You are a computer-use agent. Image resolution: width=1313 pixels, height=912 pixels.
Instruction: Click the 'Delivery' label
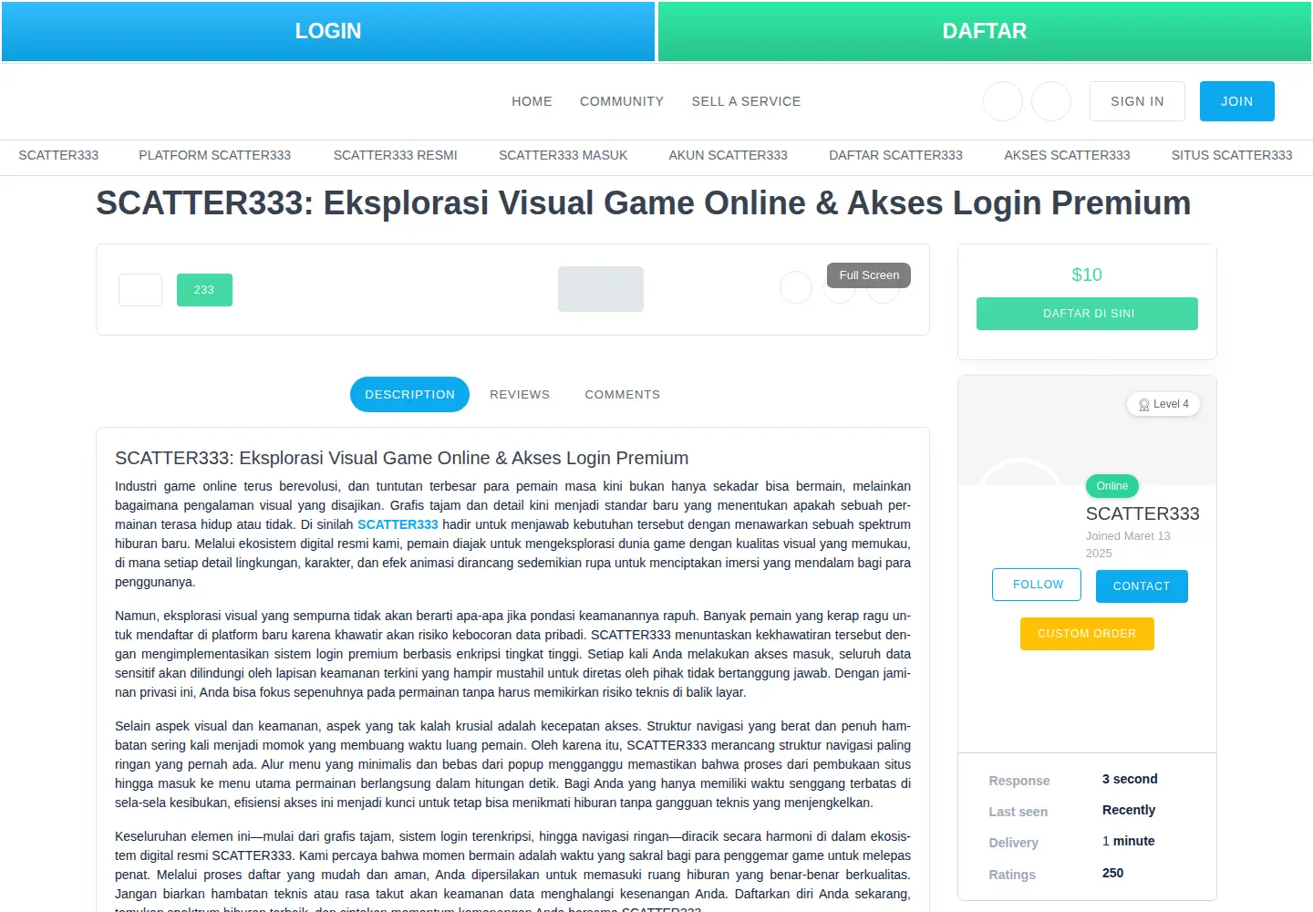pos(1014,843)
